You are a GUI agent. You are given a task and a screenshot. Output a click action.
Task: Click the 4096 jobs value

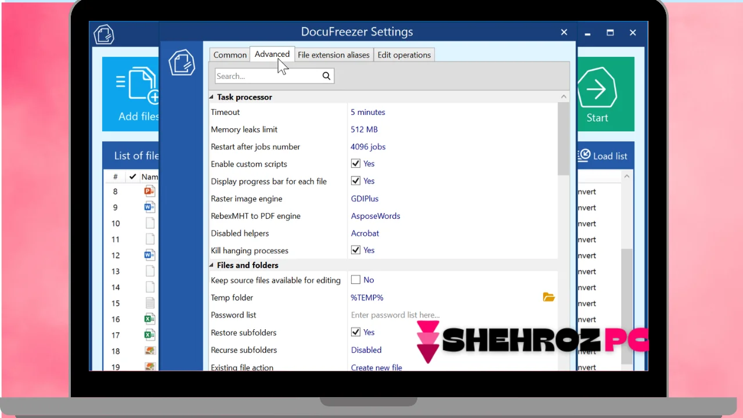point(368,147)
